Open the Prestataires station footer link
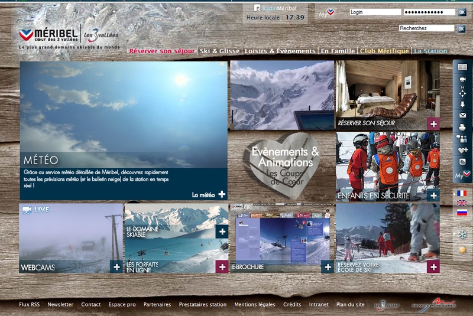This screenshot has width=473, height=316. click(203, 305)
